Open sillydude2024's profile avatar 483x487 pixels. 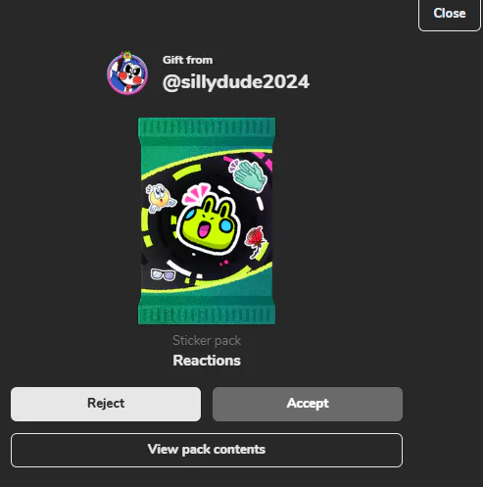click(x=127, y=73)
